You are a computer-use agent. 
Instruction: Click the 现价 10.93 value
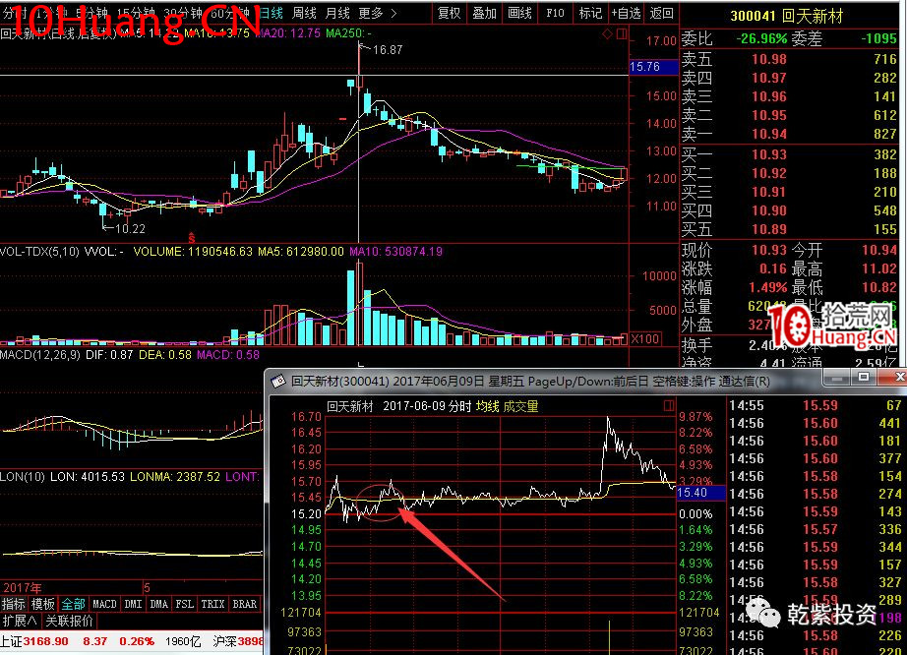(768, 250)
